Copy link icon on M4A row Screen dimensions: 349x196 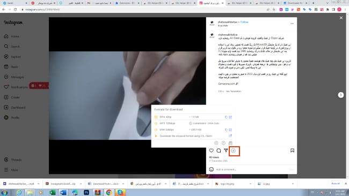(226, 130)
